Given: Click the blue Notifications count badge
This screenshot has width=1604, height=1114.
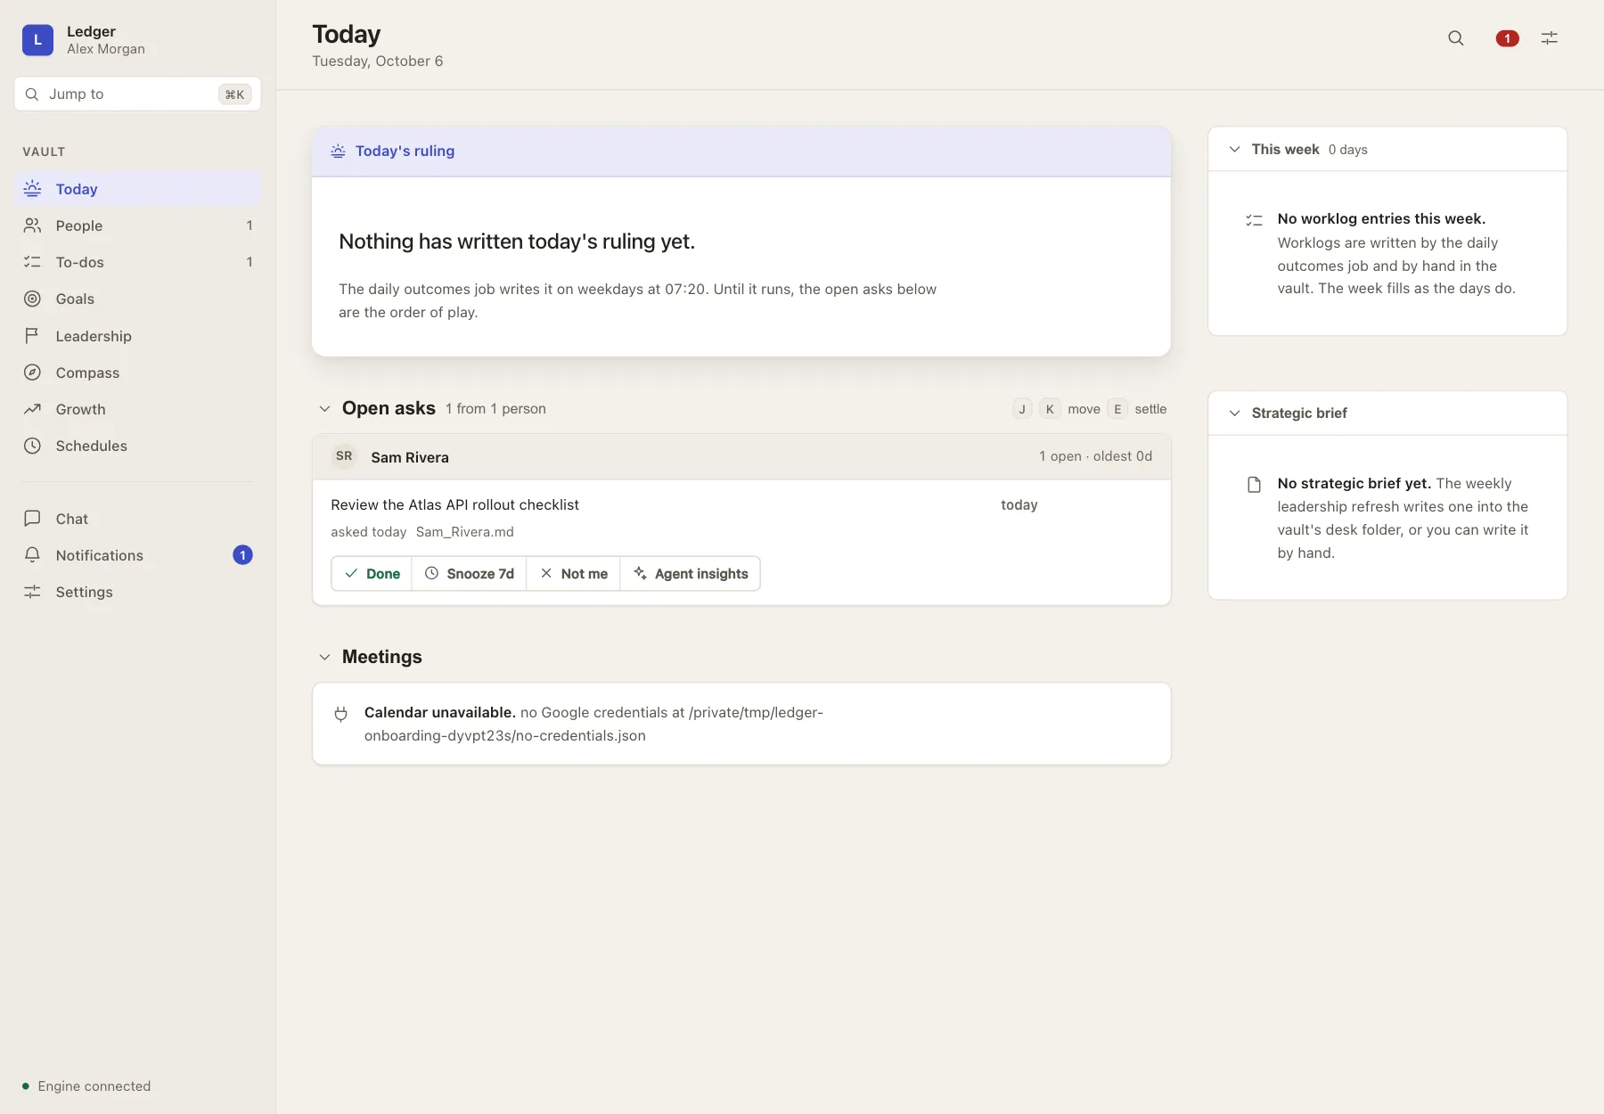Looking at the screenshot, I should [x=242, y=555].
